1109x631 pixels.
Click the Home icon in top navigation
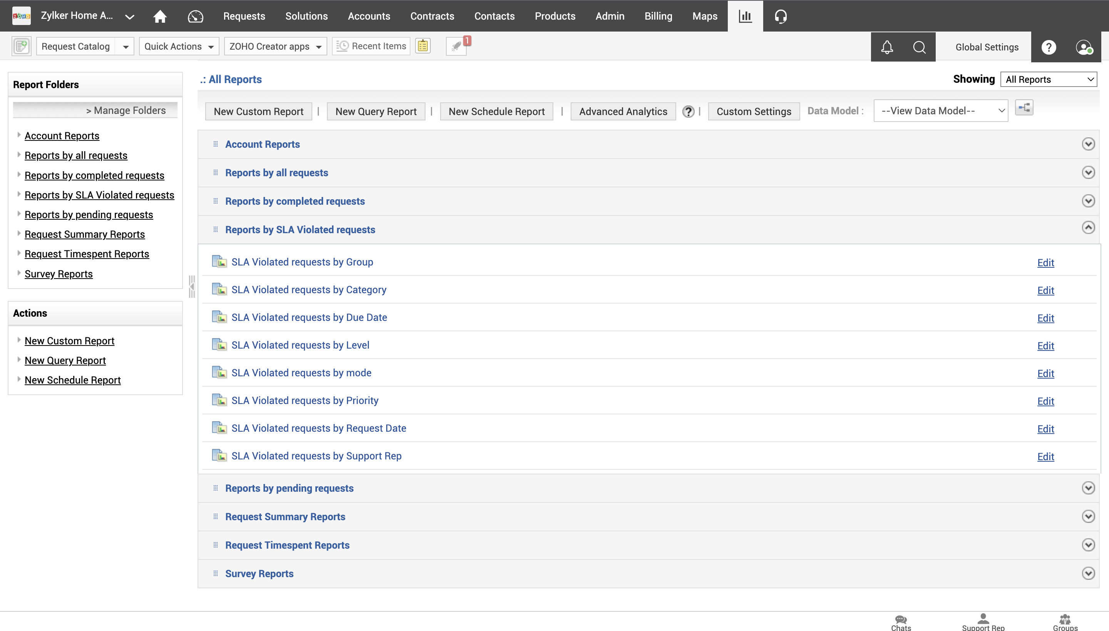coord(160,16)
